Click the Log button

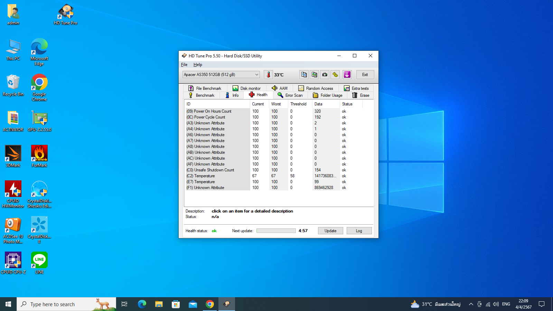[359, 231]
